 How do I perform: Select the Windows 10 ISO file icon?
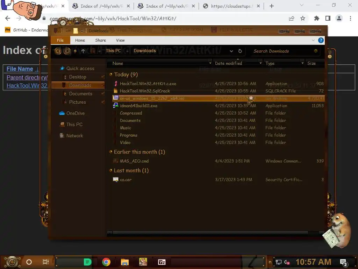pyautogui.click(x=116, y=98)
